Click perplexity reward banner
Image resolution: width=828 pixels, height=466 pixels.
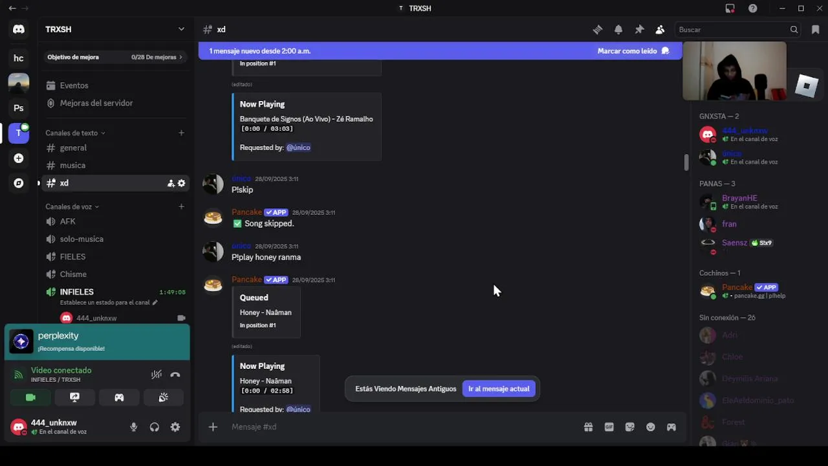[97, 342]
